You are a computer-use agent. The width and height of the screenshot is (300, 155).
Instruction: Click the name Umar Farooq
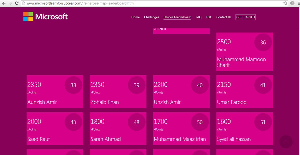tap(232, 102)
